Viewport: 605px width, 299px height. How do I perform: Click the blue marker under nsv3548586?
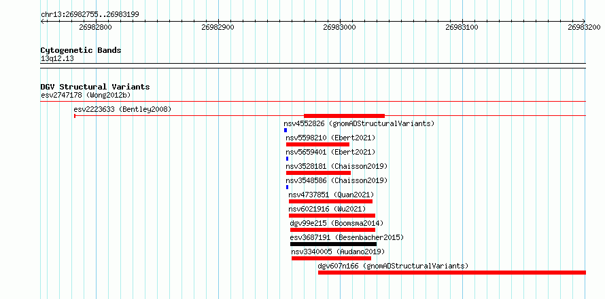click(x=287, y=187)
